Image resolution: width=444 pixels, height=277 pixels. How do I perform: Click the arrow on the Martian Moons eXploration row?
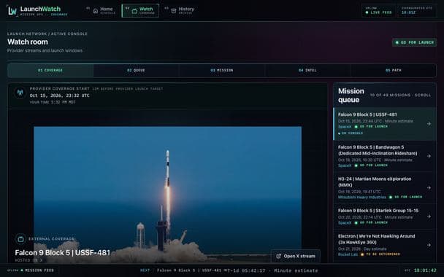429,187
